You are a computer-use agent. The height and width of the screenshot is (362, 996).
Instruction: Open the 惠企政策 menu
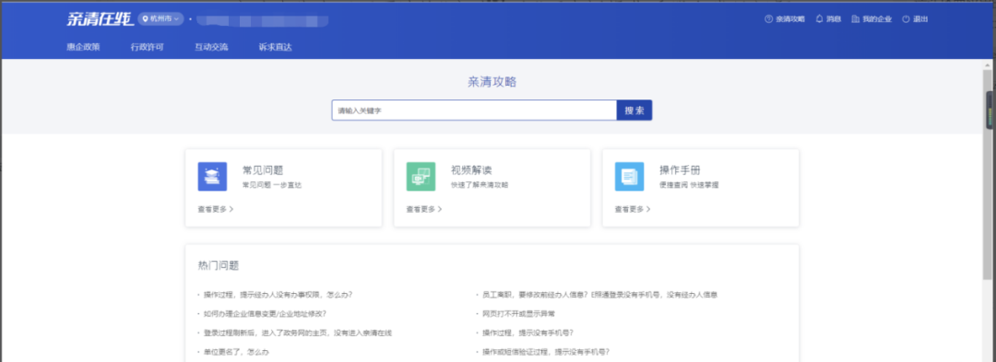tap(83, 47)
